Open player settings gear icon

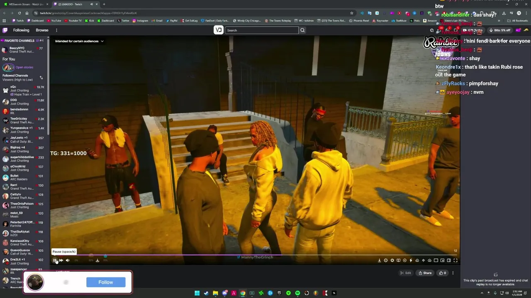[386, 260]
